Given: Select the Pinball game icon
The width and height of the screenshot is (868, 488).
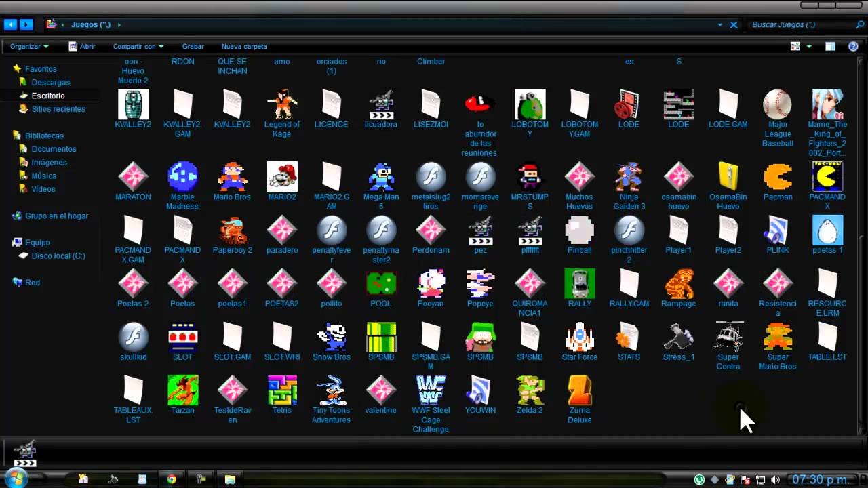Looking at the screenshot, I should (579, 230).
